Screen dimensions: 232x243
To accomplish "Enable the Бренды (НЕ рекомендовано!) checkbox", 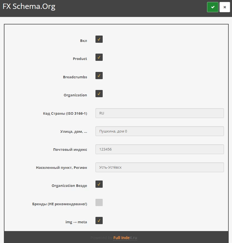I will pos(99,202).
